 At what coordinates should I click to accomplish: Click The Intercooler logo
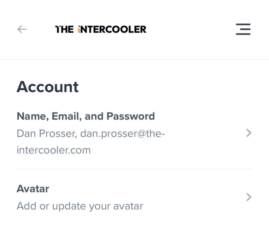tap(101, 29)
